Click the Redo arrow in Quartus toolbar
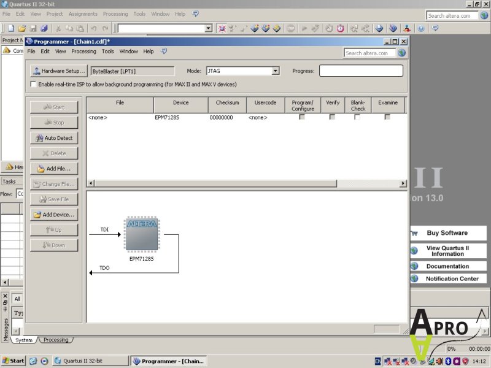Viewport: 491px width, 368px height. coord(105,28)
